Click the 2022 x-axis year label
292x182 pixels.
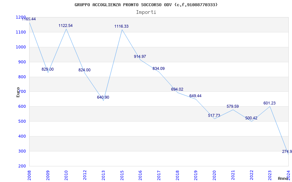(x=251, y=175)
